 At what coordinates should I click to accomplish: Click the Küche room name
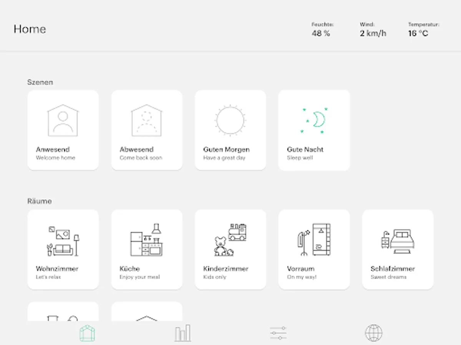tap(129, 269)
